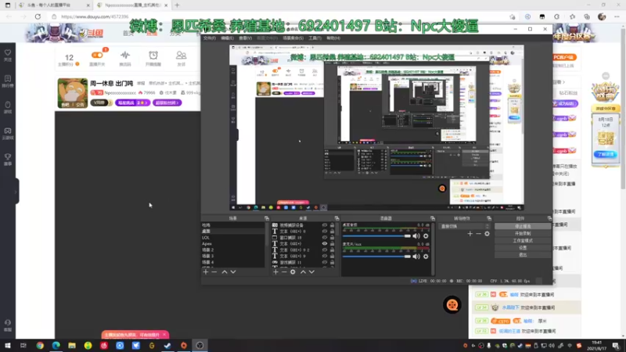
Task: Open View menu in OBS
Action: point(245,38)
